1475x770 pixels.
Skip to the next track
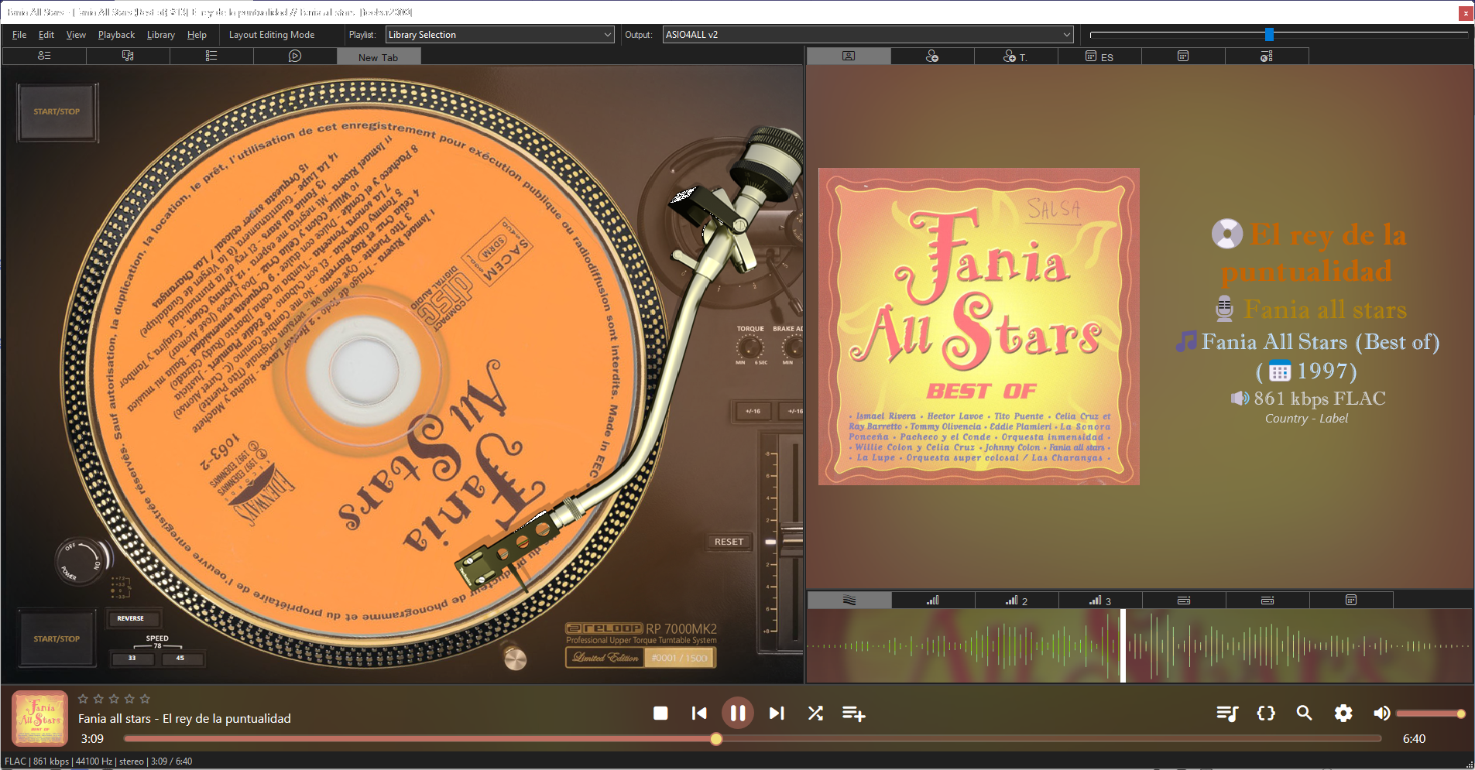coord(777,713)
